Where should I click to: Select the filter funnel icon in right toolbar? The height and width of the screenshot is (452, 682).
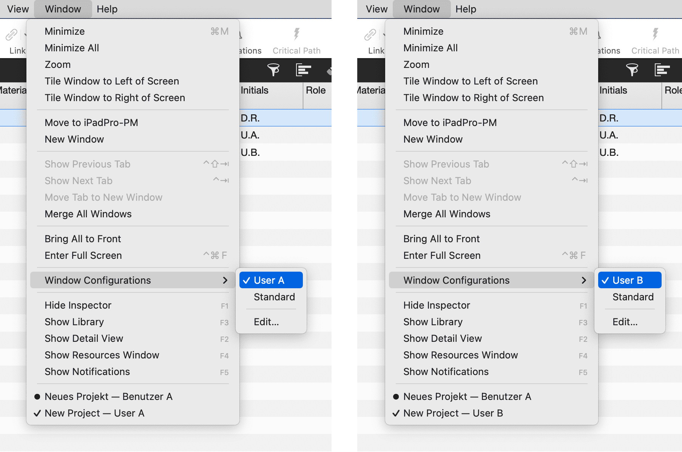point(633,70)
